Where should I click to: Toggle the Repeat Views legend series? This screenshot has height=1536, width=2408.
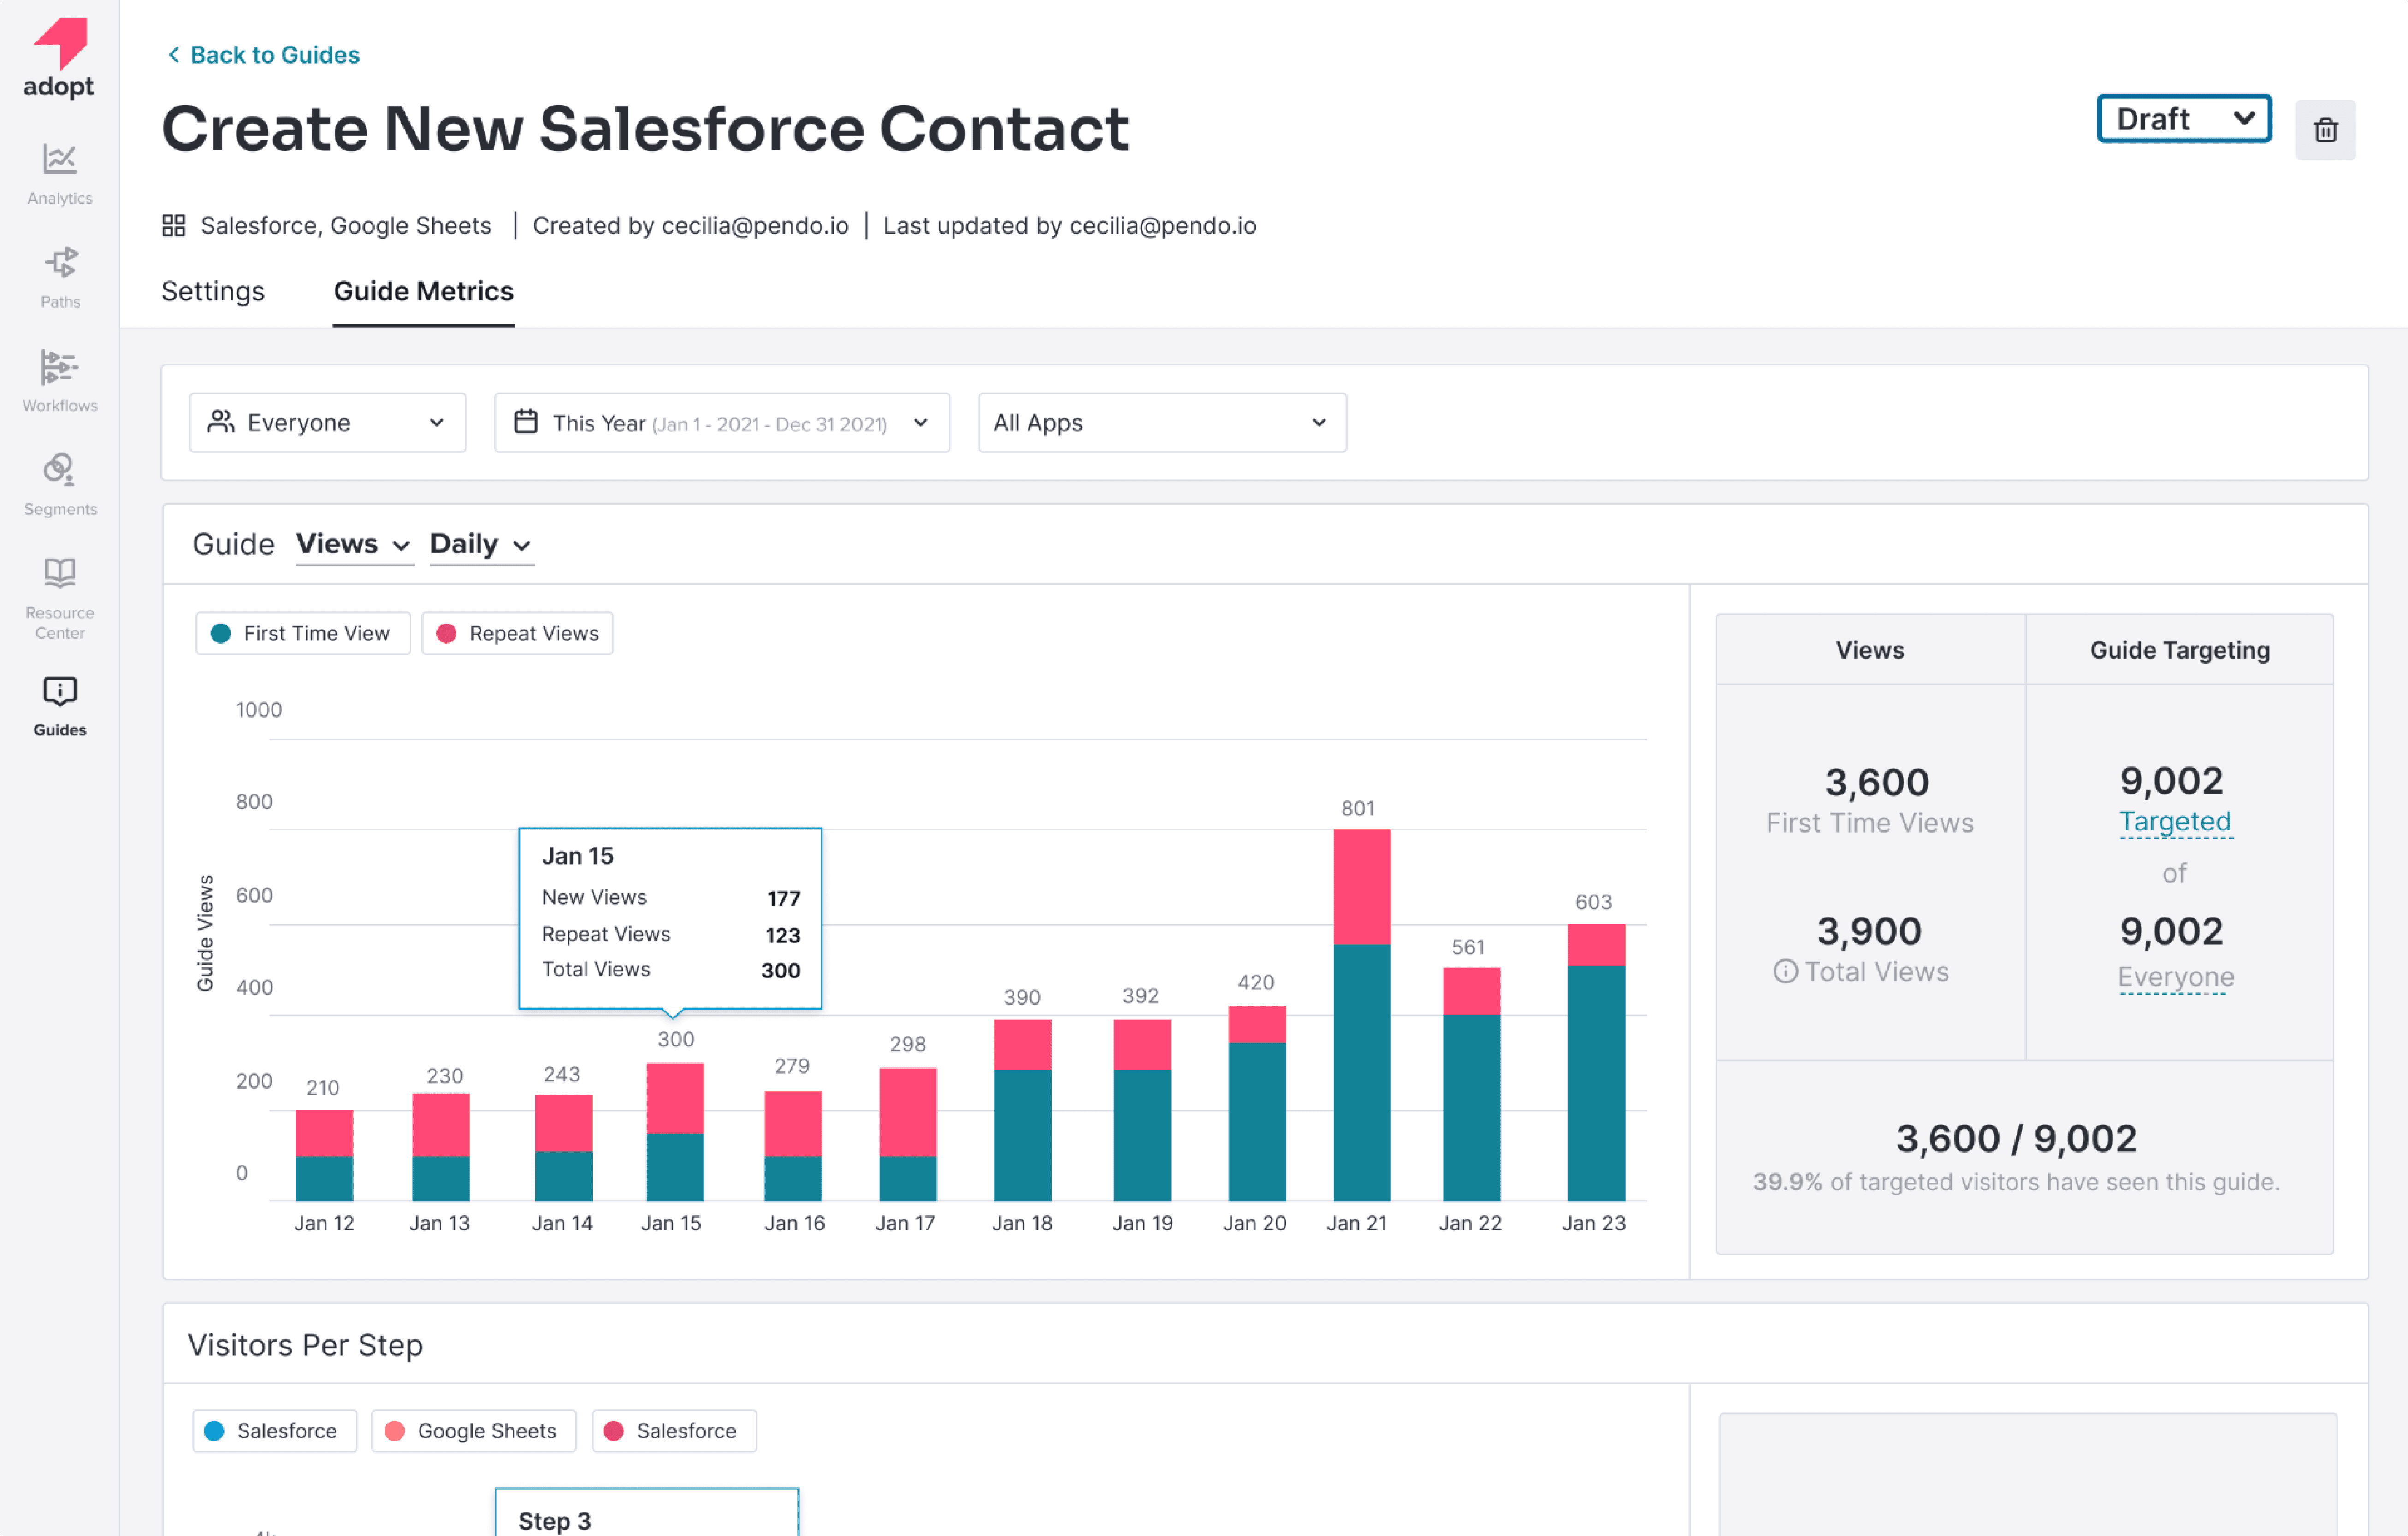click(517, 634)
